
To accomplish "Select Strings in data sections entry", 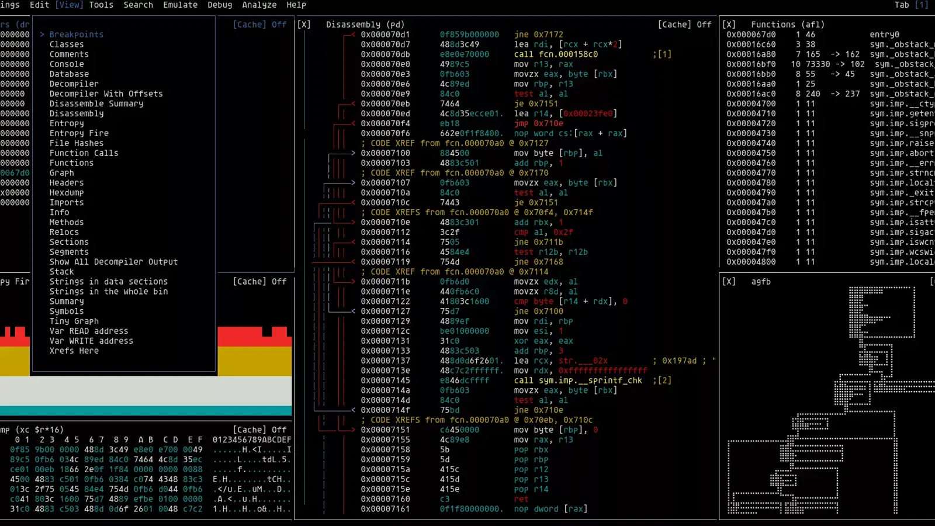I will (108, 282).
